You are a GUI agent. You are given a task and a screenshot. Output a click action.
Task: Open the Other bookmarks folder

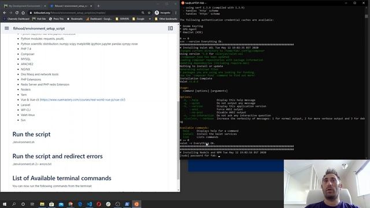pos(166,19)
